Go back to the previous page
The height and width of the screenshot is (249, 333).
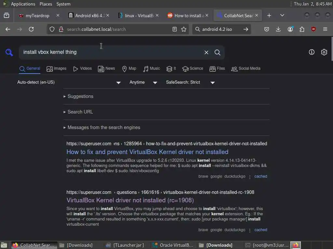[x=8, y=29]
